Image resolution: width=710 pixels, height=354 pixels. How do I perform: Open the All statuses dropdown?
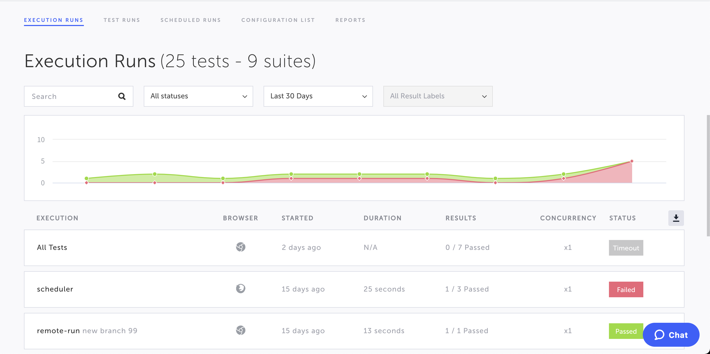click(198, 96)
